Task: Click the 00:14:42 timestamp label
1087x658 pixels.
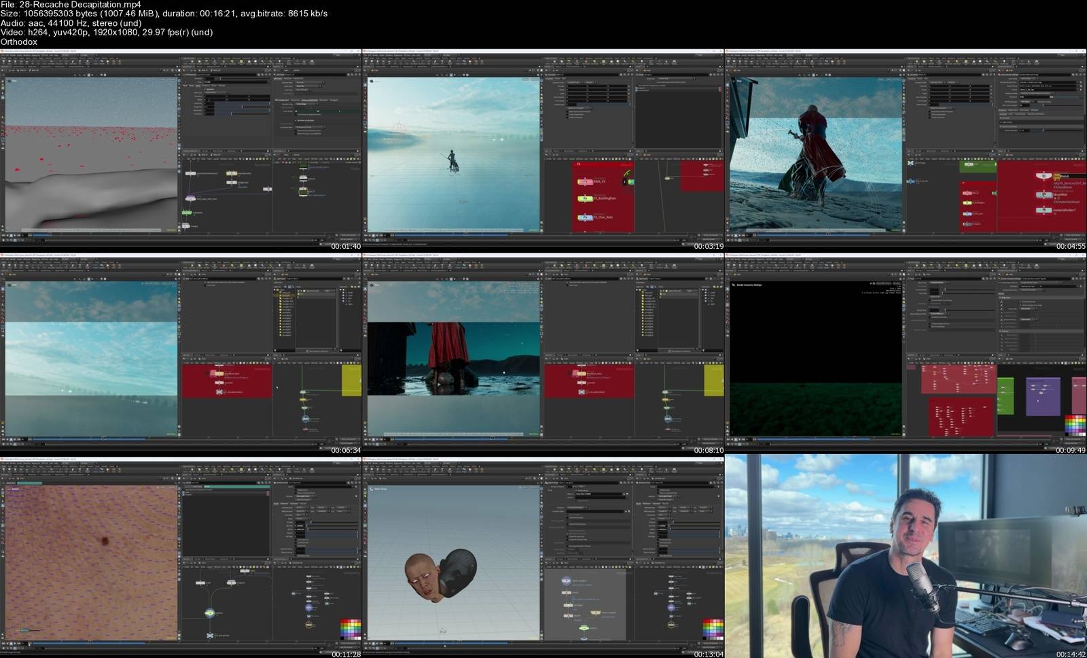Action: click(1071, 654)
